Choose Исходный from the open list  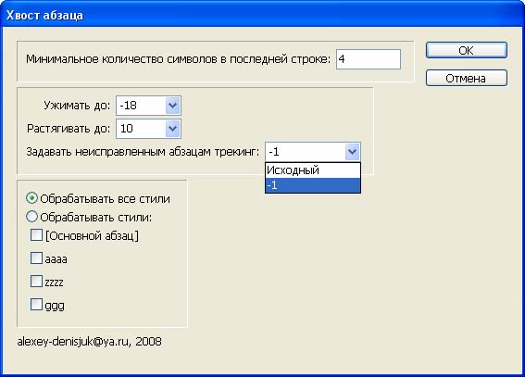point(313,170)
